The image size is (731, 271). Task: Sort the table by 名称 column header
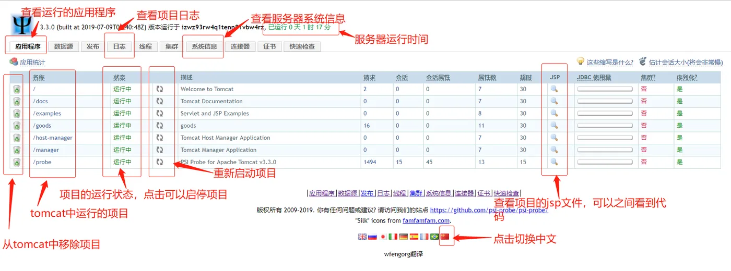39,77
